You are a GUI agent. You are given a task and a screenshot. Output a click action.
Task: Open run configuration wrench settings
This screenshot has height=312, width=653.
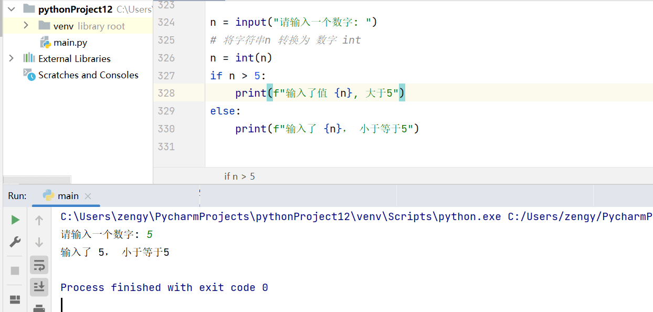[15, 243]
